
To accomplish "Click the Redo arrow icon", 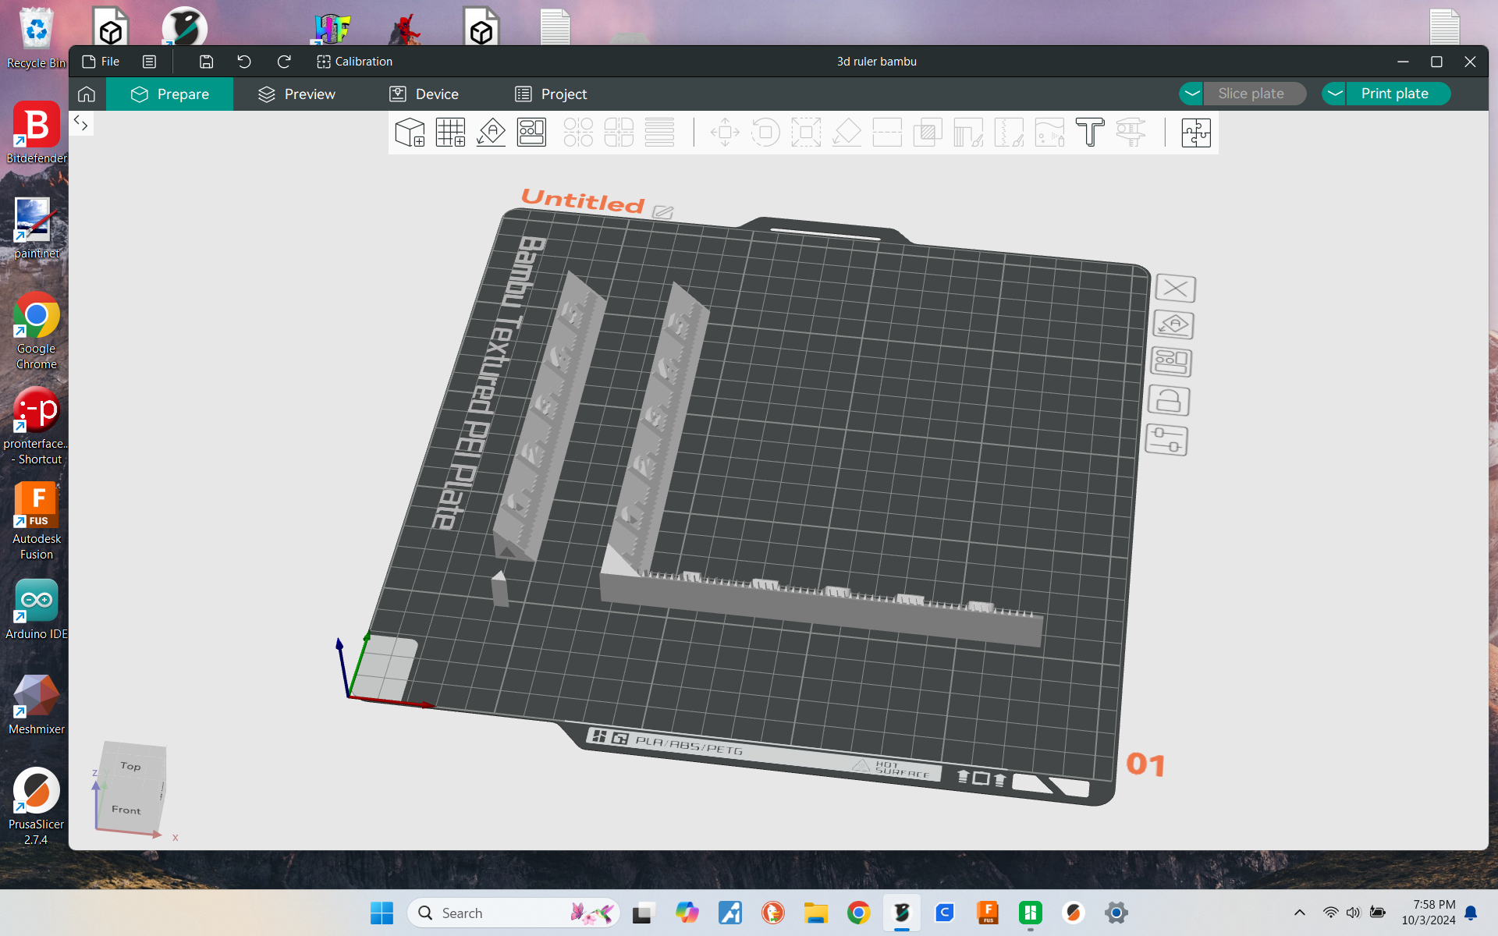I will pos(284,62).
